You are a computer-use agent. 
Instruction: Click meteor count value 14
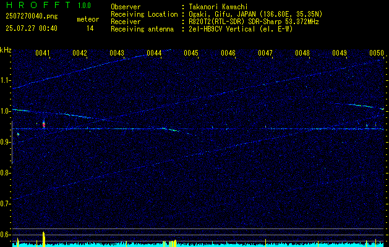pos(90,28)
